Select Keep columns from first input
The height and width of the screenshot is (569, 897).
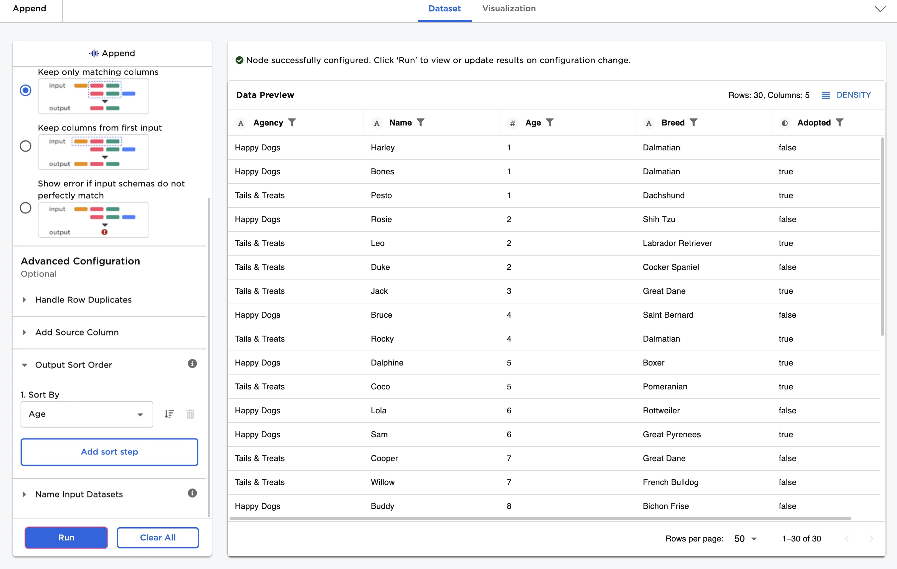25,146
